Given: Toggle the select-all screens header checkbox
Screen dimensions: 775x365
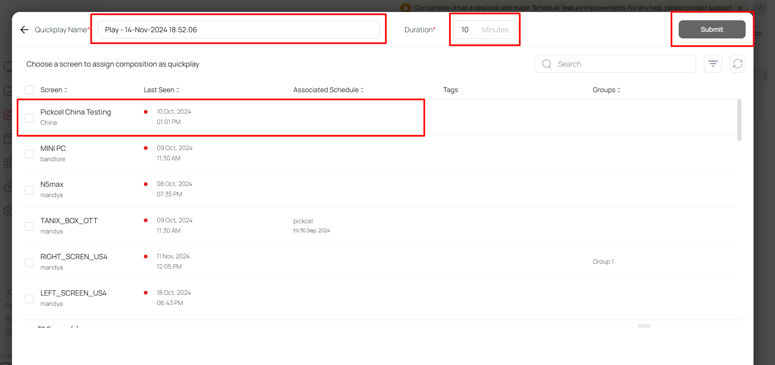Looking at the screenshot, I should click(29, 90).
